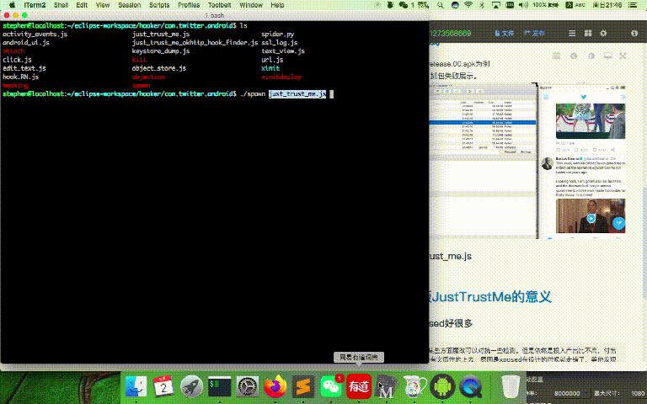Screen dimensions: 647x404
Task: Click the menu bar clock showing 21:46
Action: pyautogui.click(x=607, y=5)
